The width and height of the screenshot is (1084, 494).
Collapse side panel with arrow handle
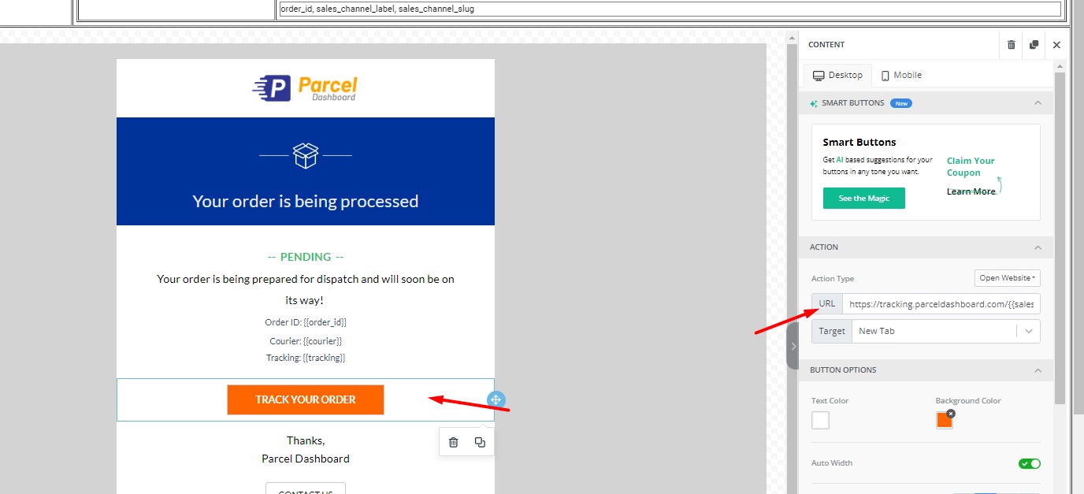click(x=793, y=346)
